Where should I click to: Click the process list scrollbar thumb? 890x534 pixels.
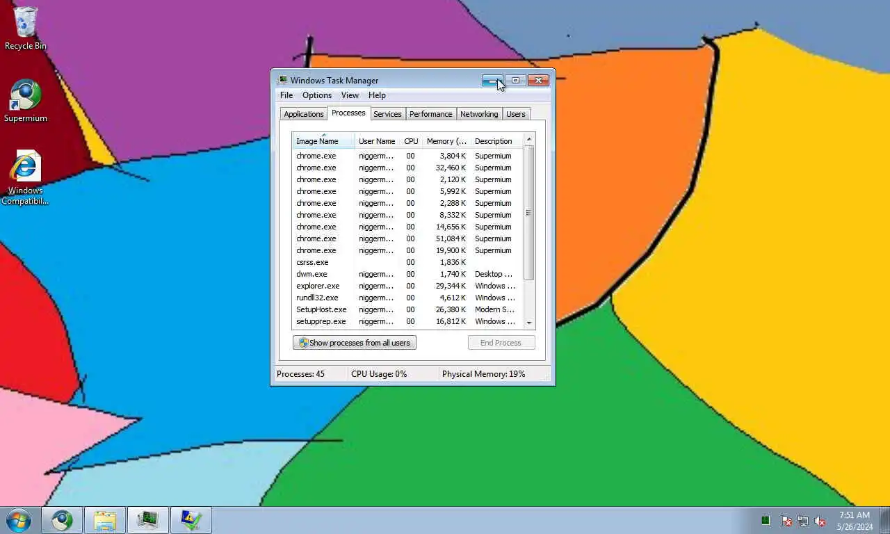pos(529,213)
